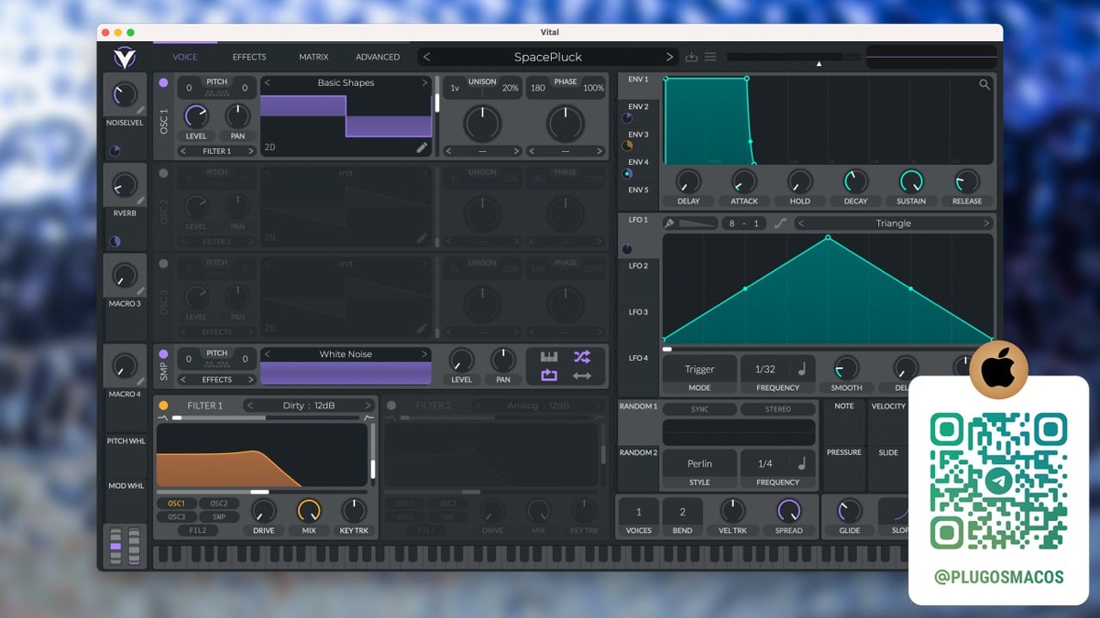The width and height of the screenshot is (1100, 618).
Task: Click the ENV 4 modulation dot
Action: pyautogui.click(x=627, y=173)
